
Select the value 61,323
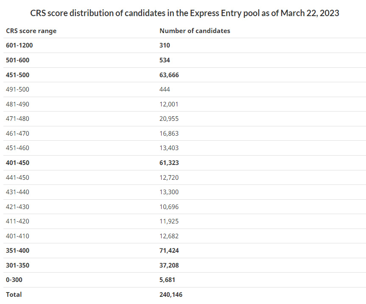(169, 163)
